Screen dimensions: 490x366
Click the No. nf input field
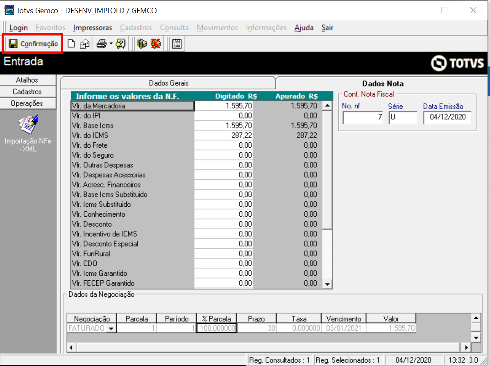[363, 117]
